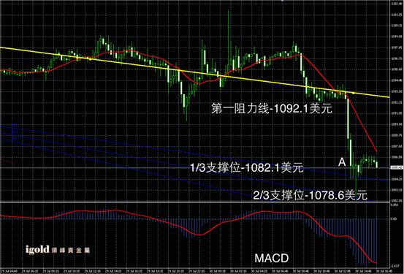
Task: Select the 1/3支撑位-1082.1美元 support label
Action: tap(247, 168)
